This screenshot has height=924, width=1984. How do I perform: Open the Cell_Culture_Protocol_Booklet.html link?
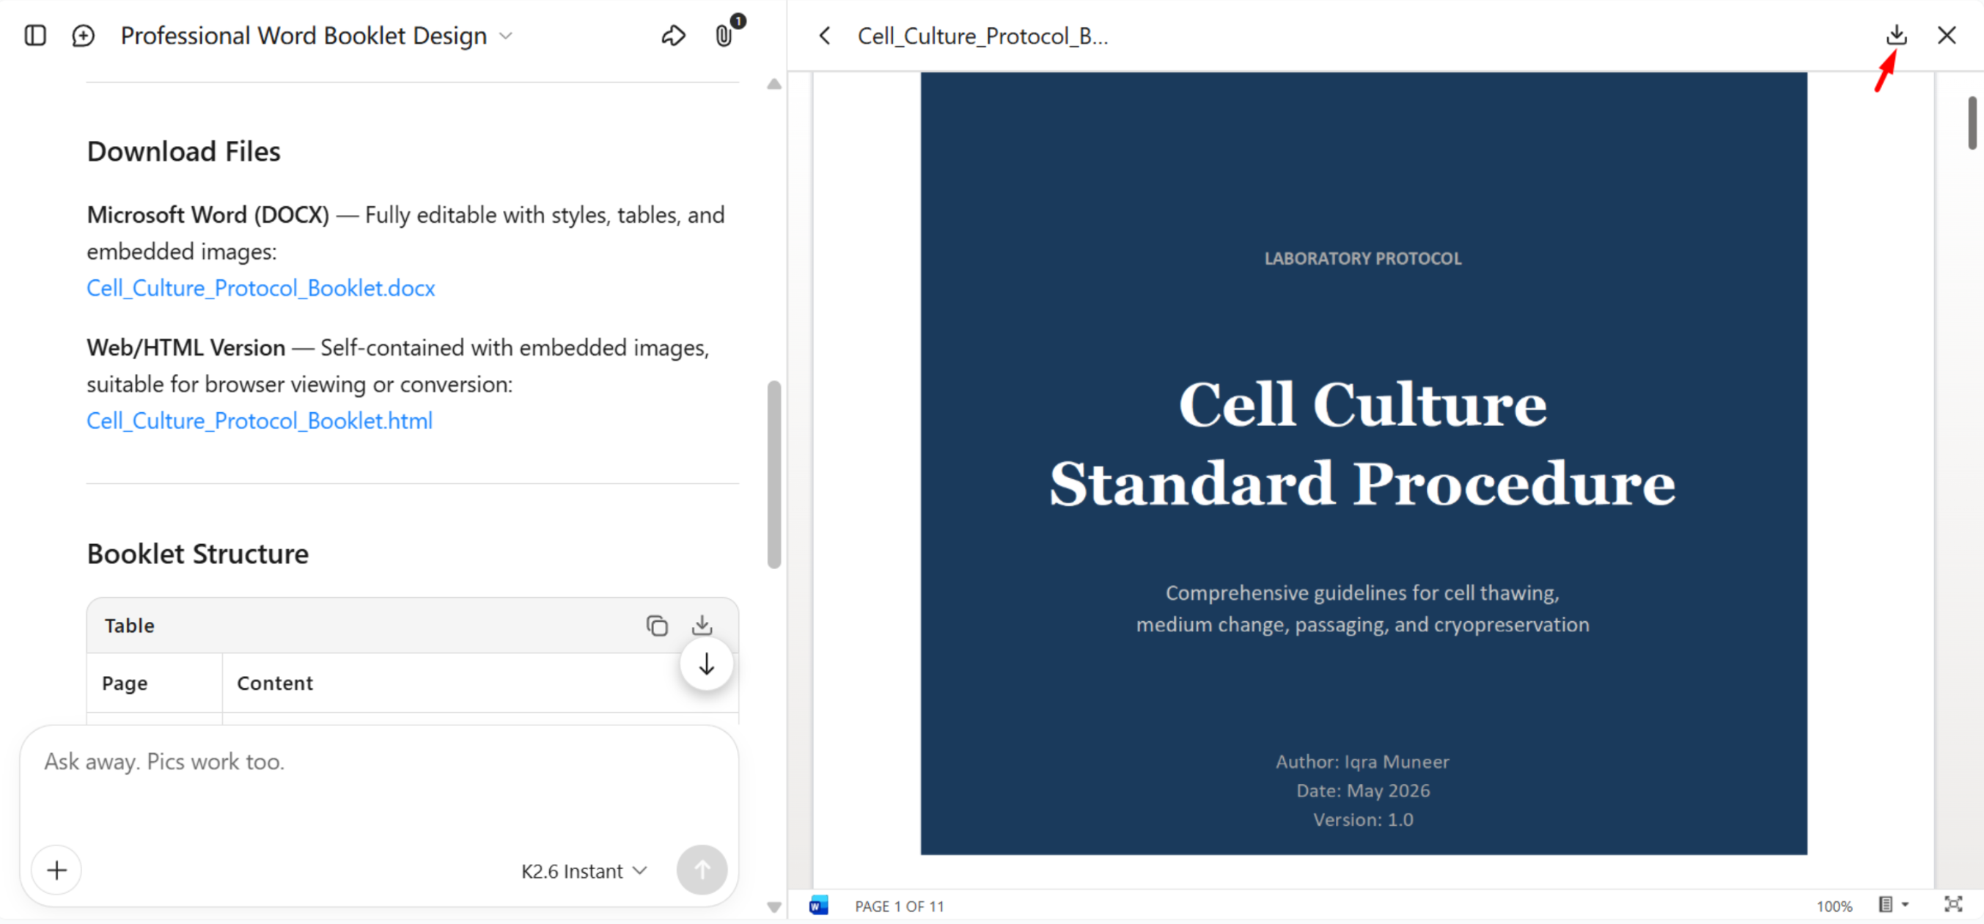(x=260, y=421)
